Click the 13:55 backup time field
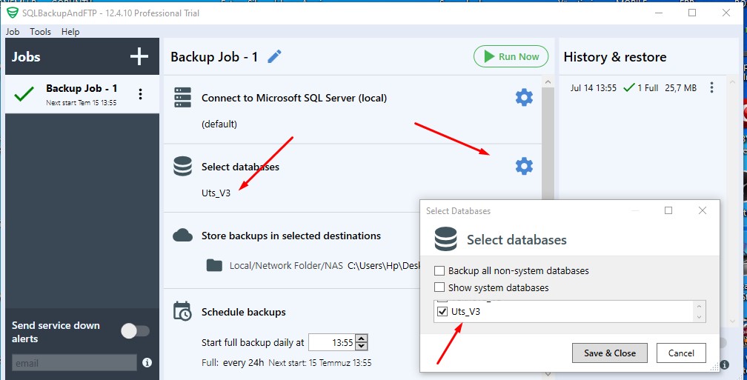The image size is (747, 380). (x=332, y=342)
